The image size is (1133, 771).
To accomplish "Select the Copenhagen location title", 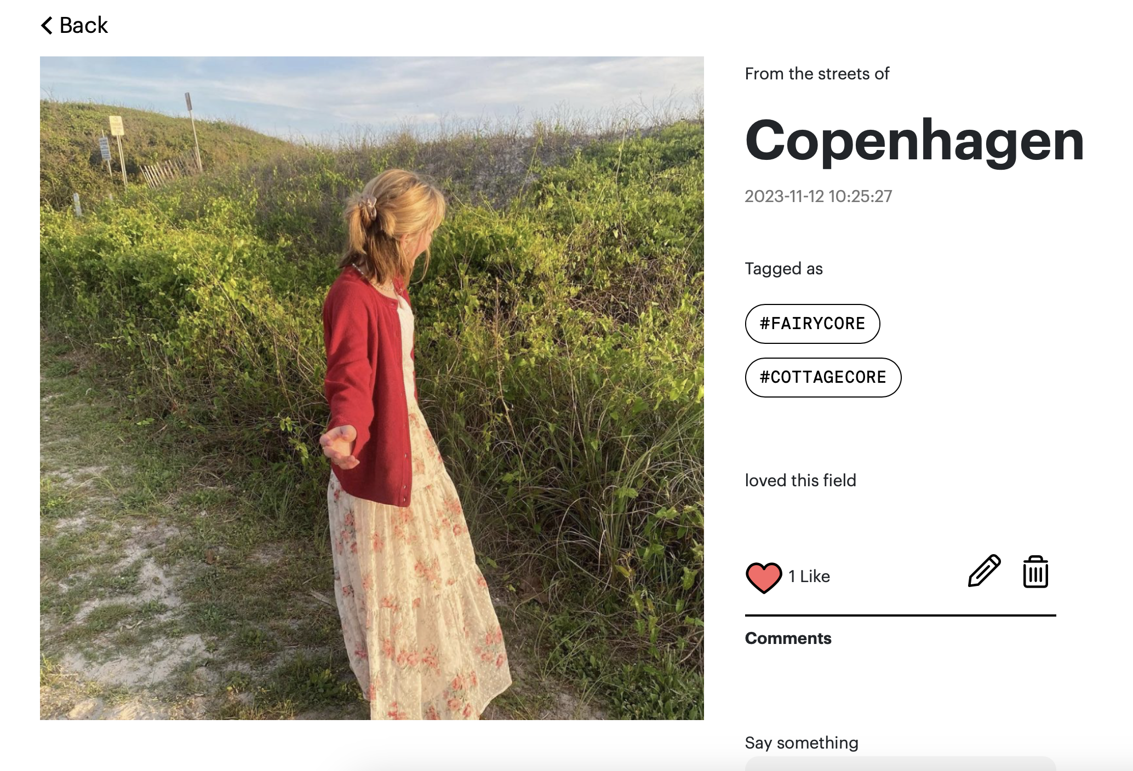I will coord(914,141).
